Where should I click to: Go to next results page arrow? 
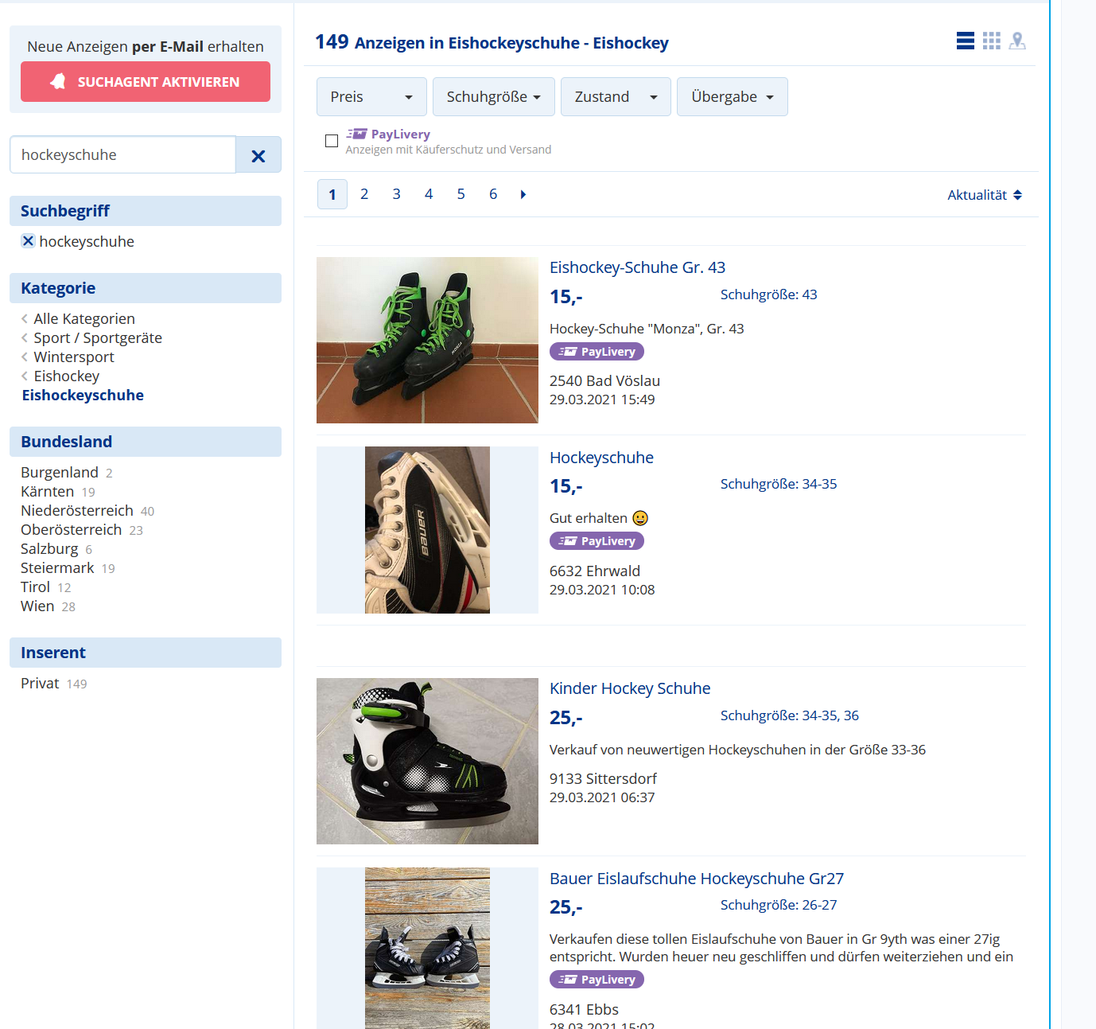pos(523,195)
